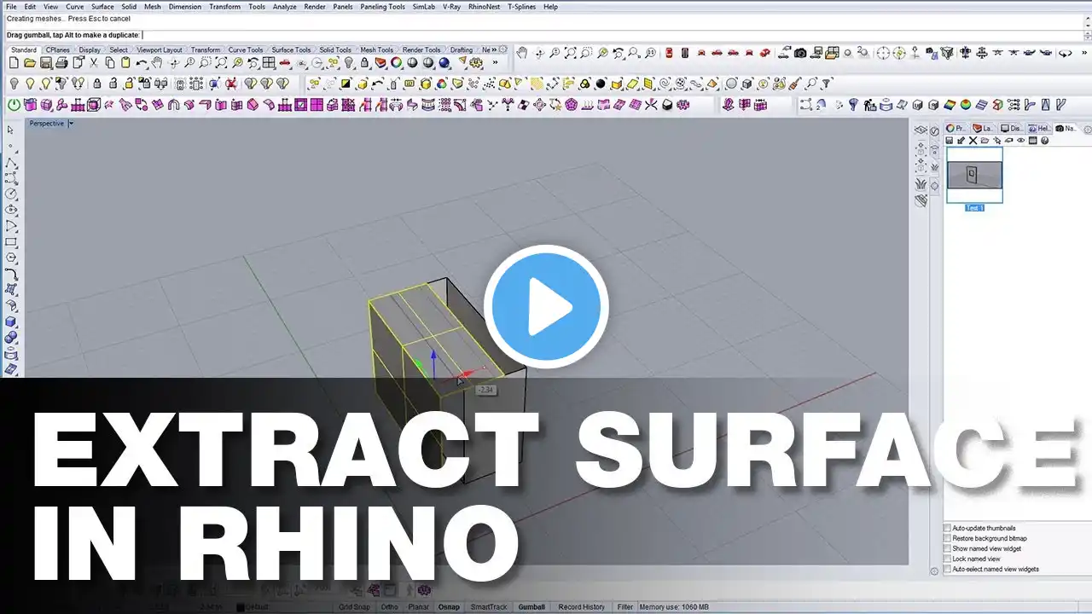Click the New file icon
This screenshot has height=614, width=1092.
pyautogui.click(x=14, y=63)
